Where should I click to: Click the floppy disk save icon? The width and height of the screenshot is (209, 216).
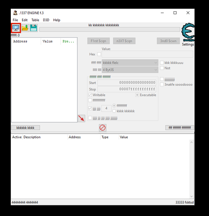34,28
